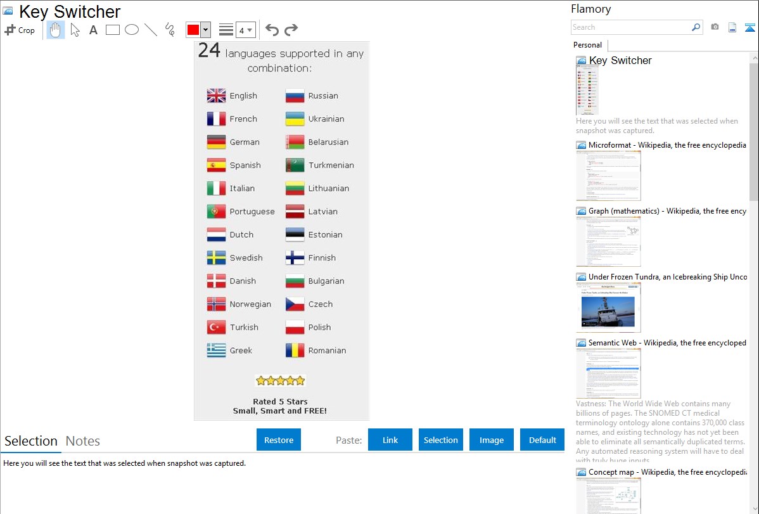Click the Graph (mathematics) - Wikipedia entry title

[667, 211]
